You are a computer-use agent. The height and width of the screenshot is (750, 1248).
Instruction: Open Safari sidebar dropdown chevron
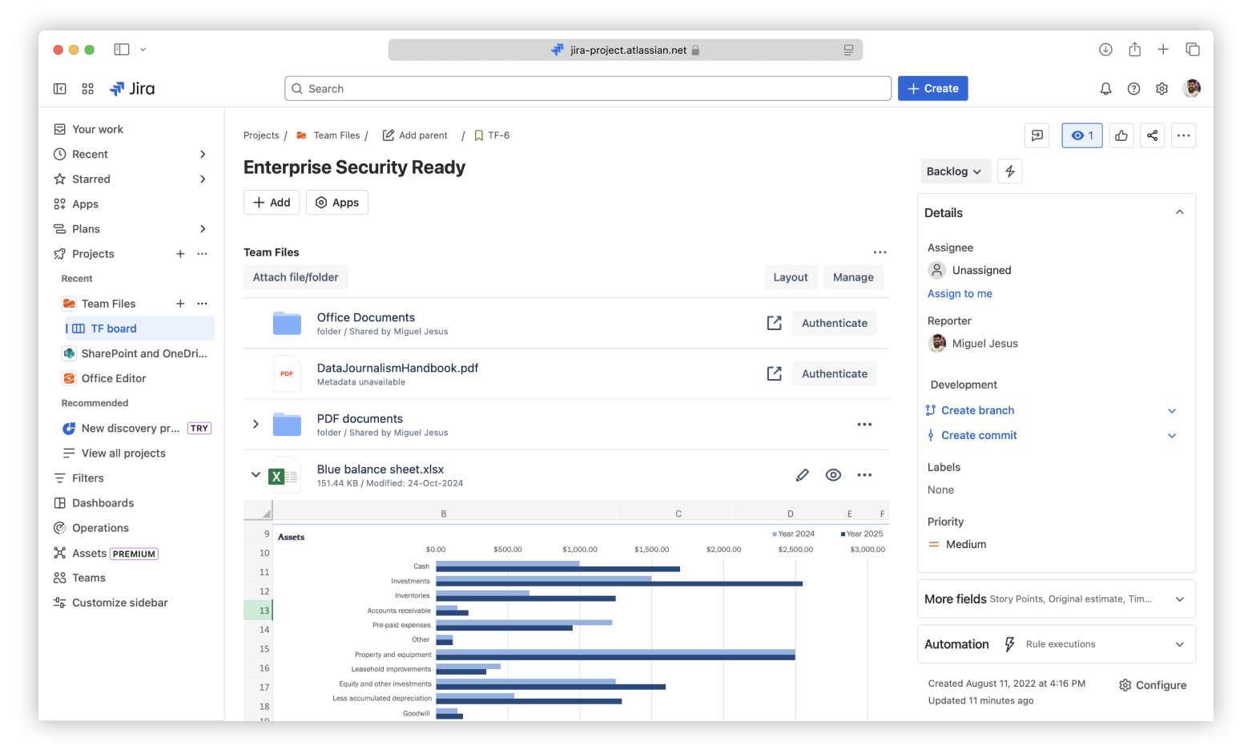[x=143, y=50]
